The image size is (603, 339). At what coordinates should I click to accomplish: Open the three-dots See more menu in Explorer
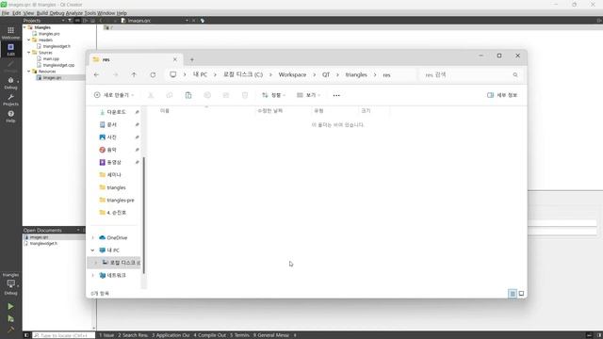[x=336, y=95]
